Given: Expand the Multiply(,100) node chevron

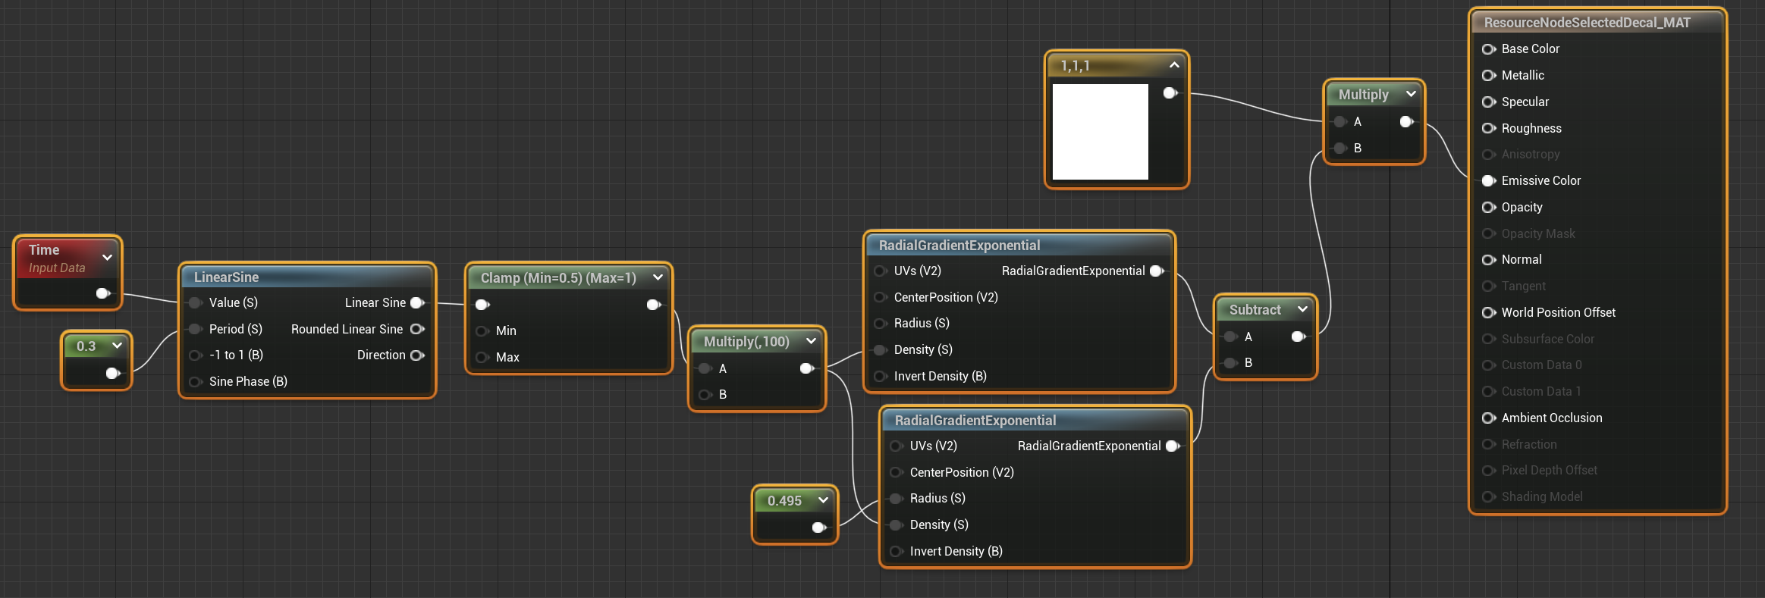Looking at the screenshot, I should coord(811,341).
